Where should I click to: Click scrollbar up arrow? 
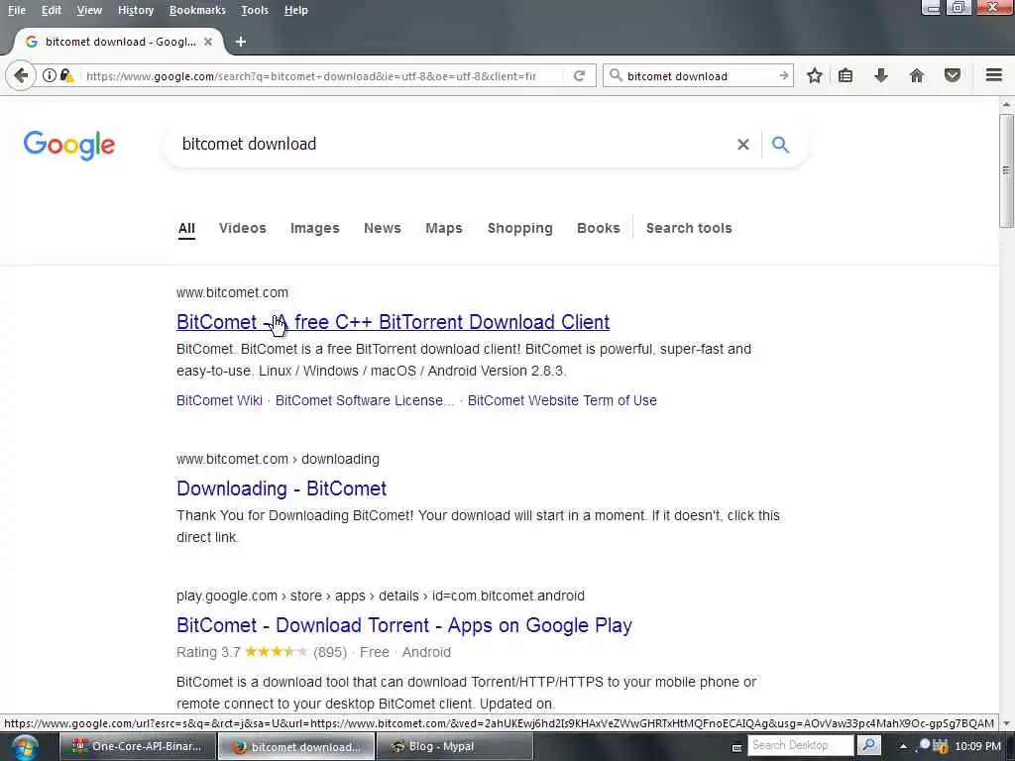click(1006, 104)
